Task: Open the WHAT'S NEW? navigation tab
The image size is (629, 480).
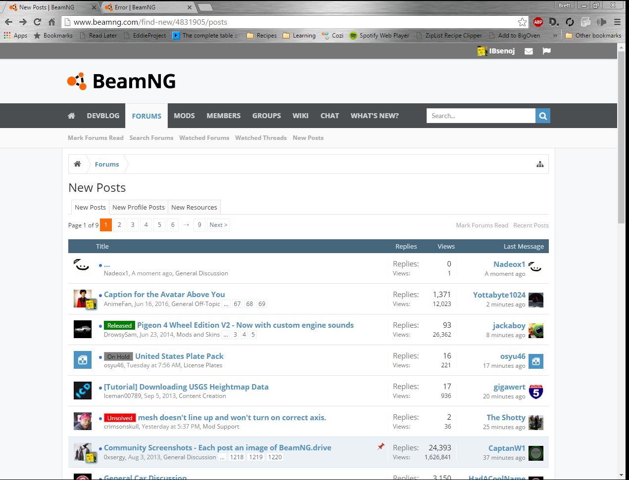Action: coord(375,116)
